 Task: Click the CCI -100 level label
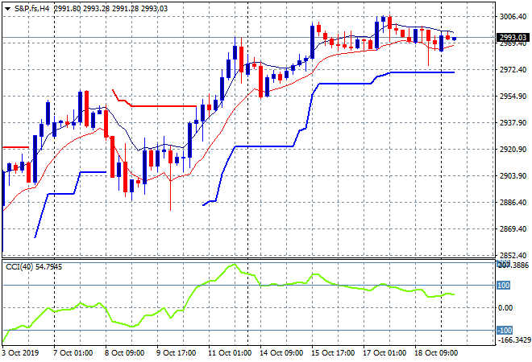(x=505, y=330)
